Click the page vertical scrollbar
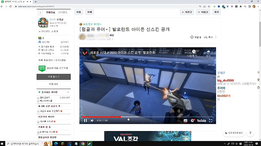Image resolution: width=261 pixels, height=146 pixels. click(260, 34)
